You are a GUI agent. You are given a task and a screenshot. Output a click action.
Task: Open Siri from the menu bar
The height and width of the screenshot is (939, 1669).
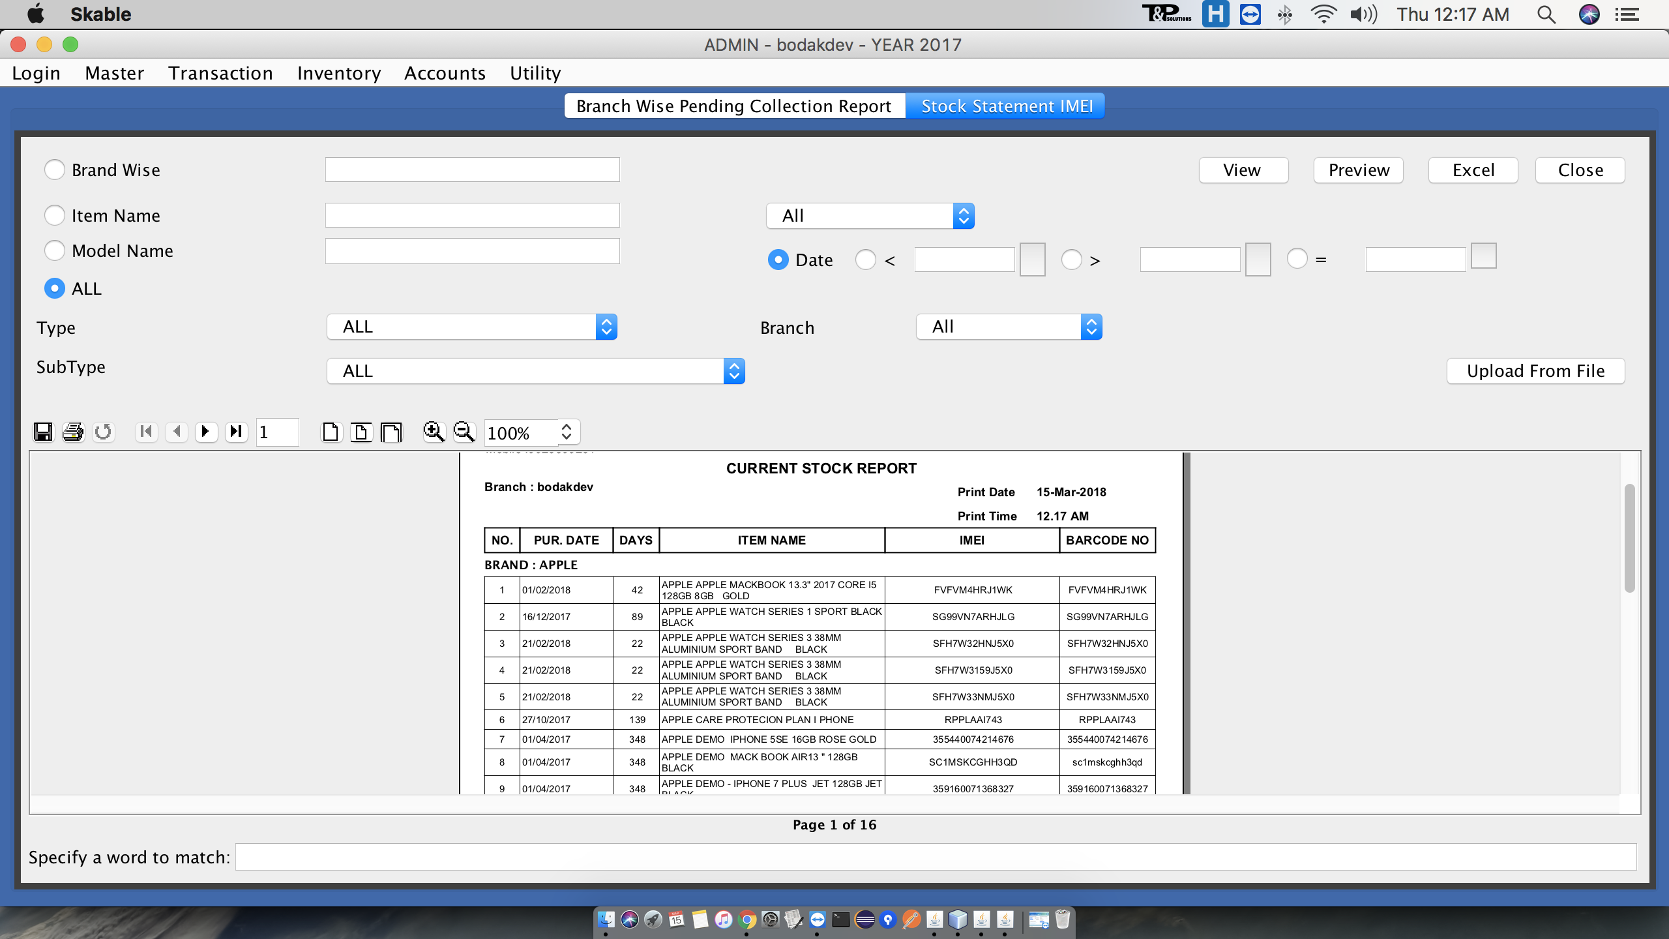(1589, 14)
